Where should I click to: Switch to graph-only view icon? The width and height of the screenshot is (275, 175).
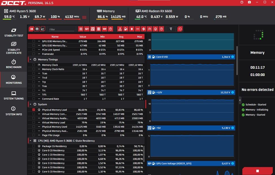coord(43,29)
